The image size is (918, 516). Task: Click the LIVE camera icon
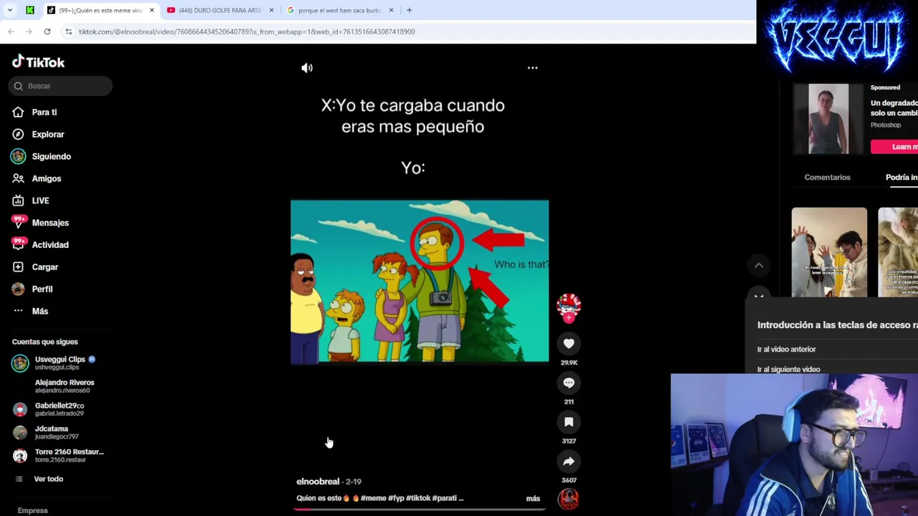[x=18, y=201]
